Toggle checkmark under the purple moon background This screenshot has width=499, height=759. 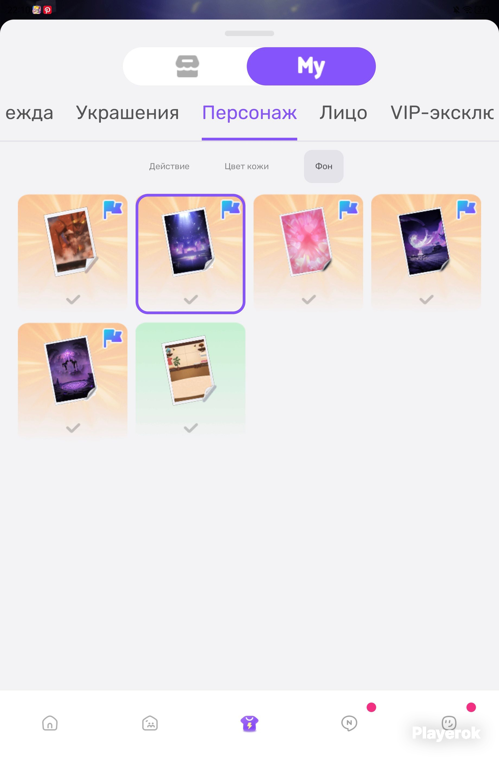(x=426, y=299)
